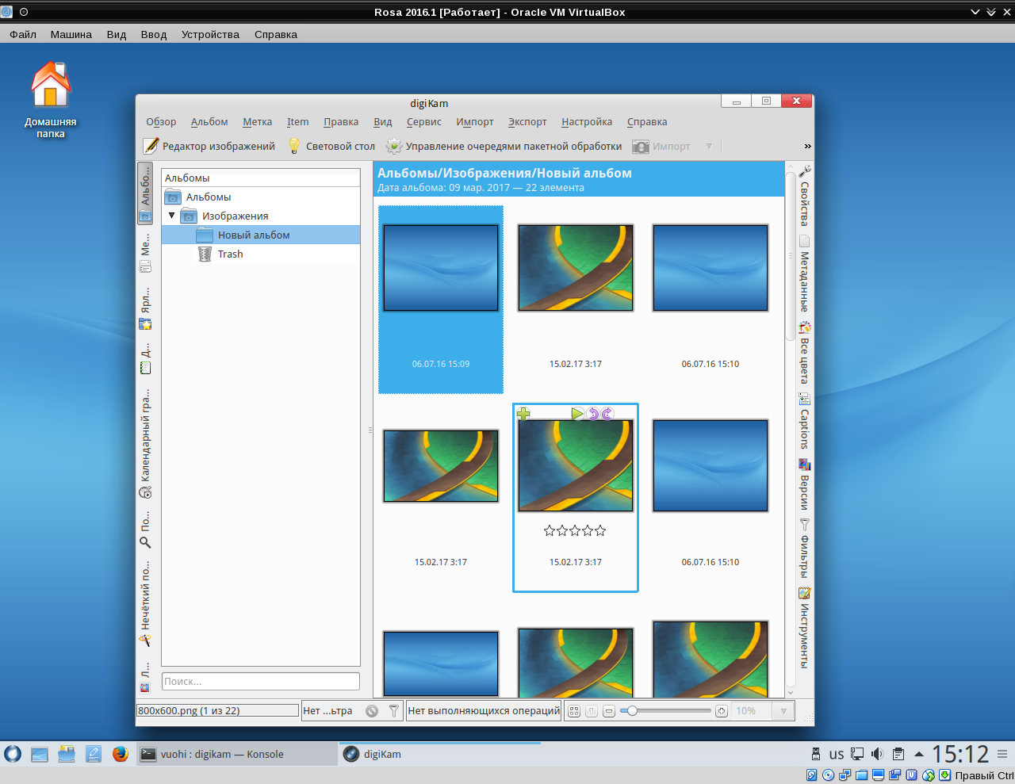The width and height of the screenshot is (1015, 784).
Task: Click fit-to-window icon in status bar
Action: point(574,711)
